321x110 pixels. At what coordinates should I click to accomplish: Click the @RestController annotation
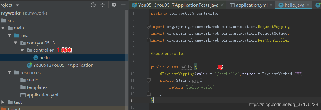pos(168,53)
